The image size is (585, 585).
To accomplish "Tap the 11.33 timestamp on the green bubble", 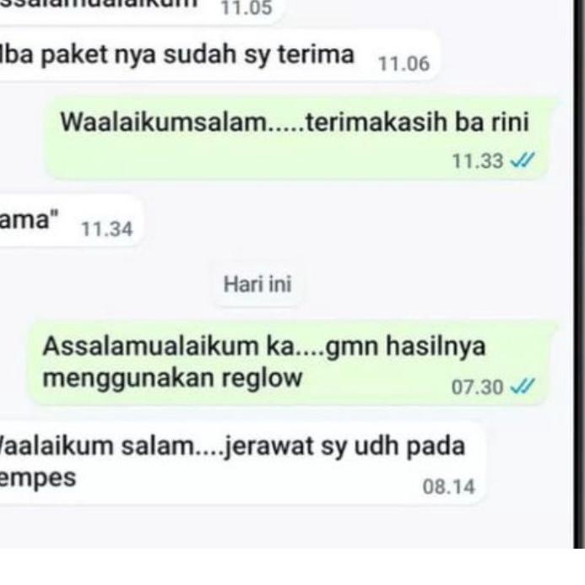I will (x=478, y=161).
